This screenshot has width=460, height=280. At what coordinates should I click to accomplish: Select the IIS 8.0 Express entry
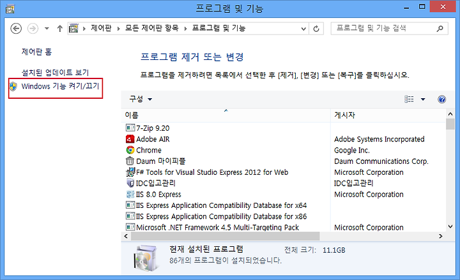(x=158, y=195)
